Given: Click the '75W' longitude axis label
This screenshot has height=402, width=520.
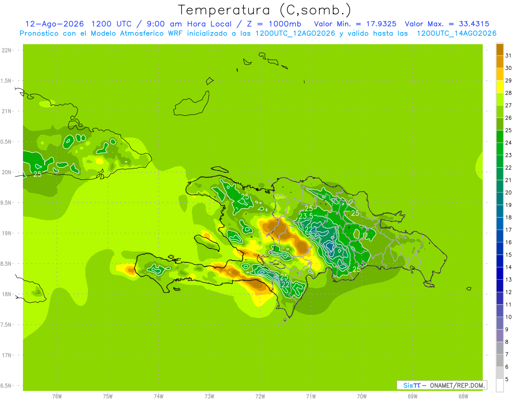Looking at the screenshot, I should [108, 396].
